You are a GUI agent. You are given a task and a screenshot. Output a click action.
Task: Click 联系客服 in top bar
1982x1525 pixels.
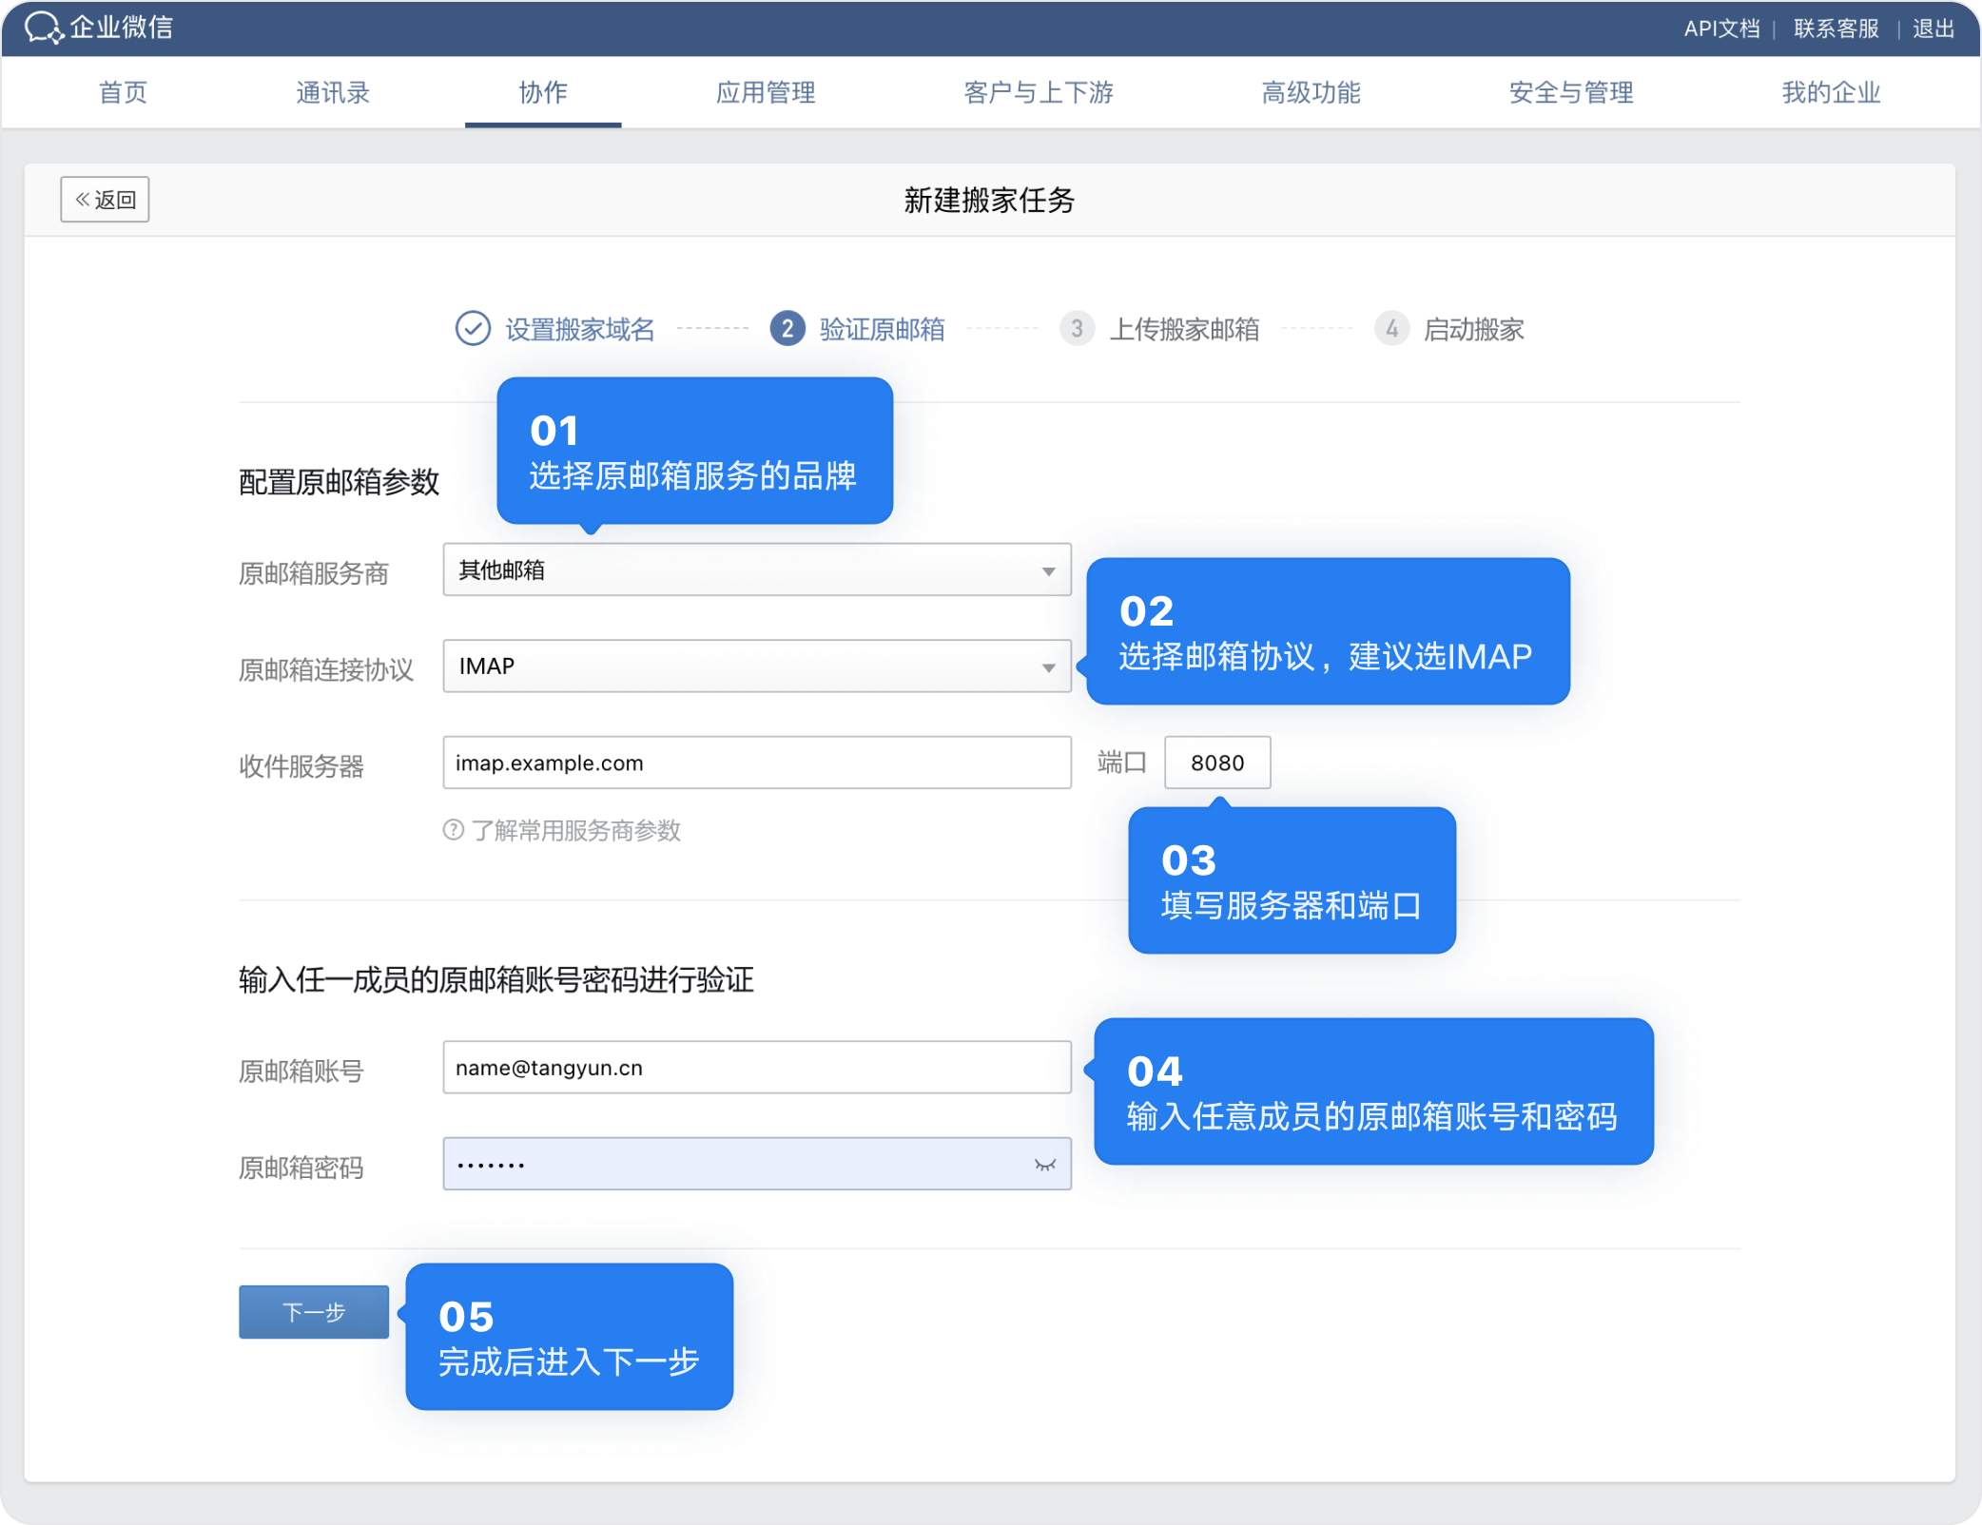coord(1836,29)
